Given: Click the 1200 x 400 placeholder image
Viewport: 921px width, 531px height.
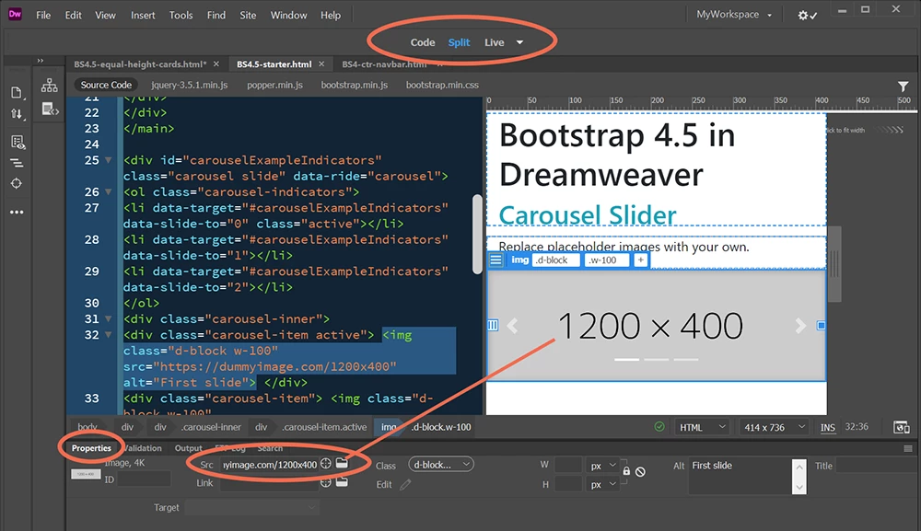Looking at the screenshot, I should (656, 325).
